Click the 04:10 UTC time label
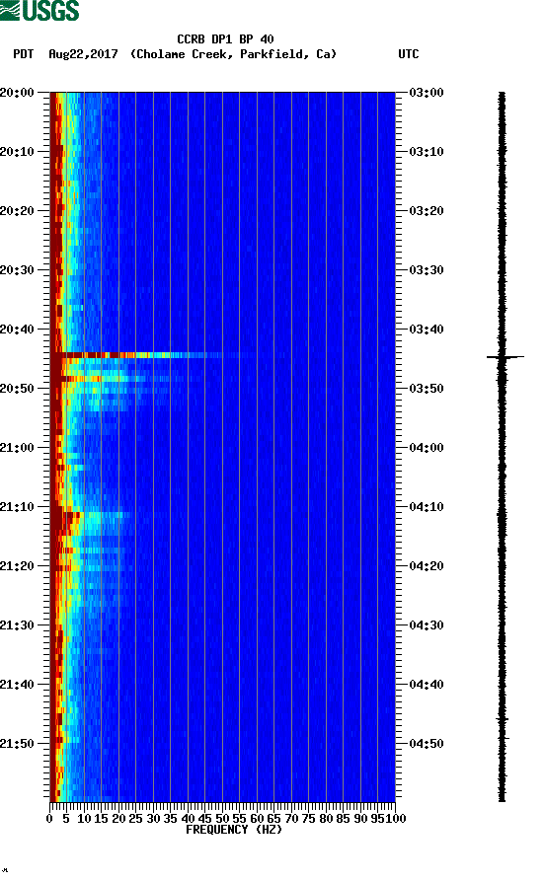 pos(427,507)
